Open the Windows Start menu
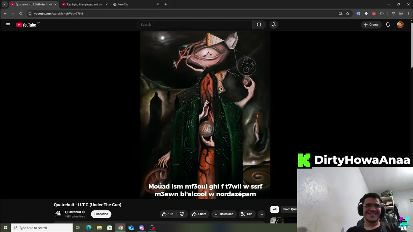Image resolution: width=413 pixels, height=232 pixels. [x=5, y=228]
